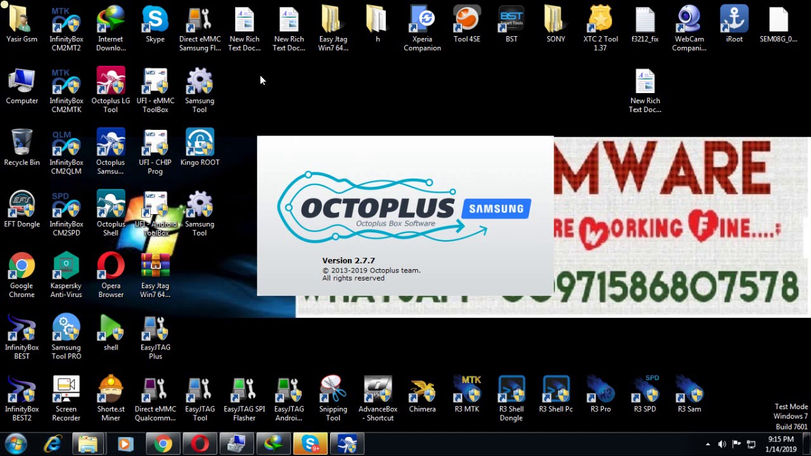Open the volume control in the tray
Viewport: 811px width, 456px height.
point(722,444)
